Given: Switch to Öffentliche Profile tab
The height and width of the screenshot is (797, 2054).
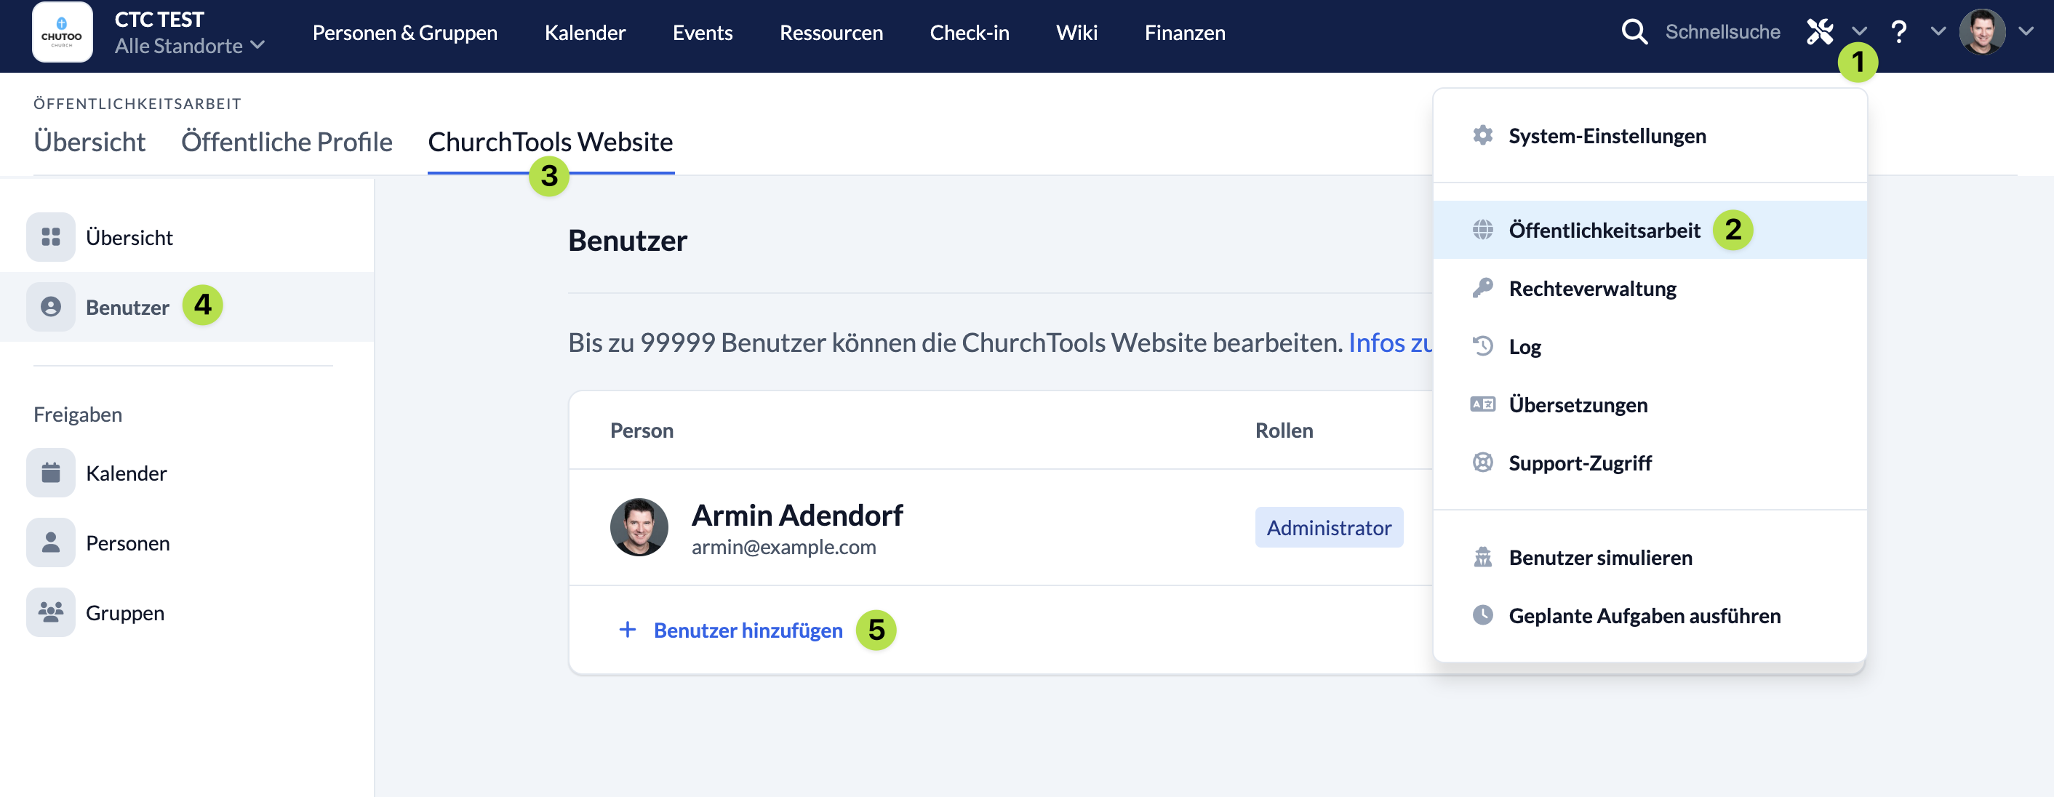Looking at the screenshot, I should 287,142.
